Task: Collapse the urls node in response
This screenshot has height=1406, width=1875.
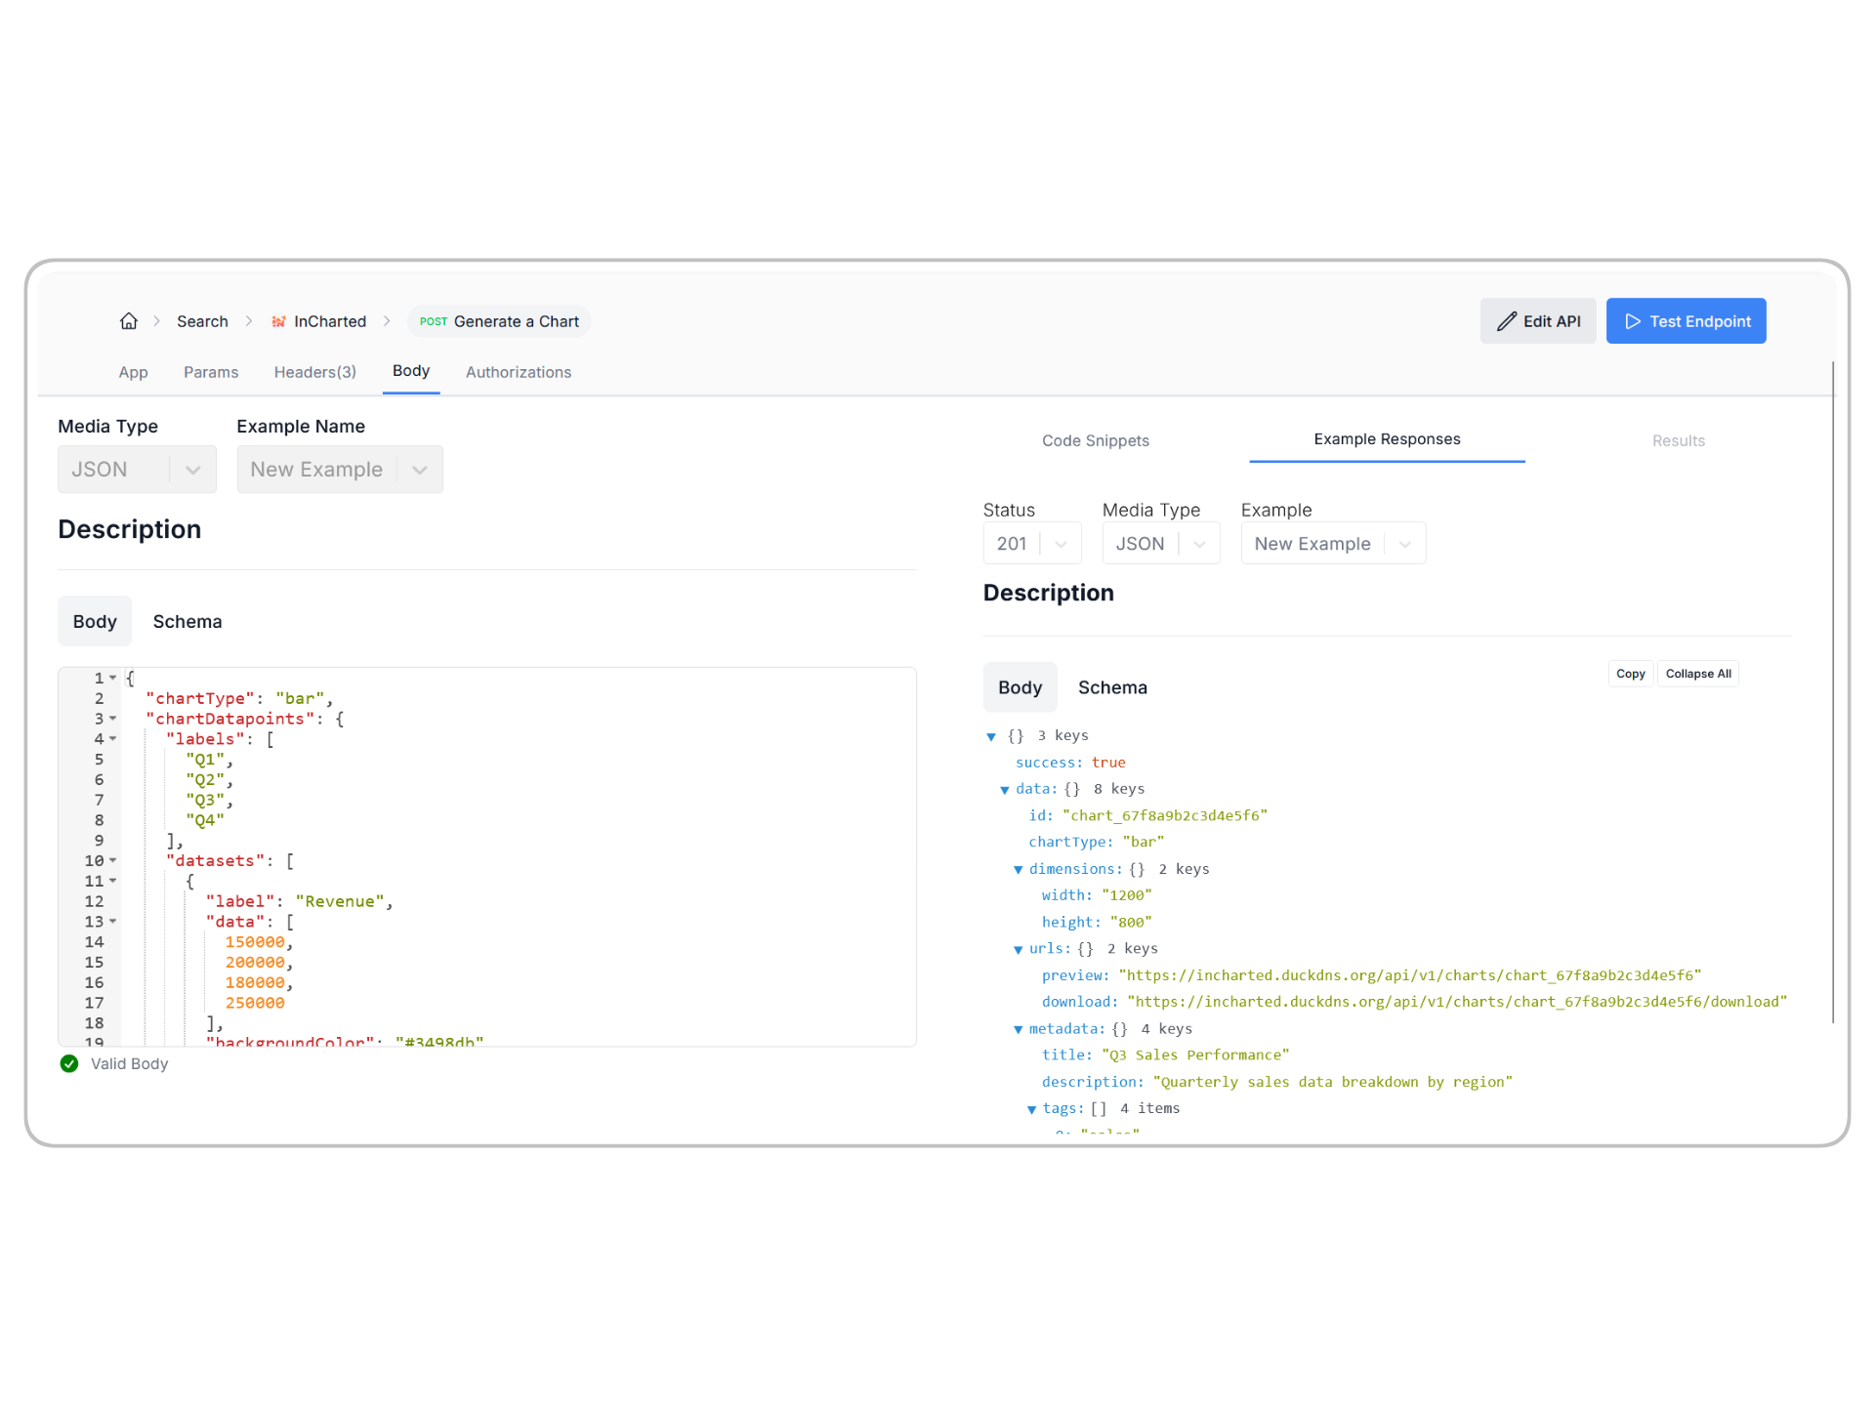Action: [1018, 950]
